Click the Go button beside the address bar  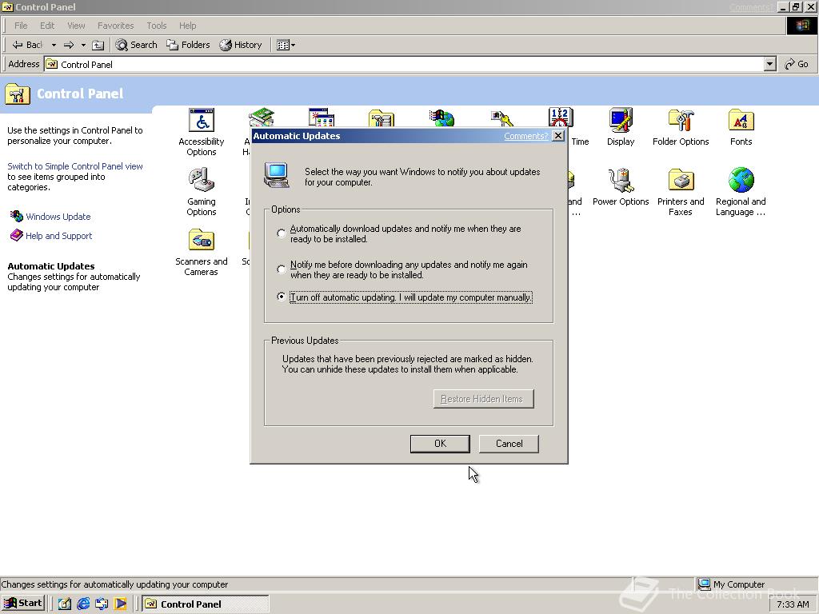[797, 64]
